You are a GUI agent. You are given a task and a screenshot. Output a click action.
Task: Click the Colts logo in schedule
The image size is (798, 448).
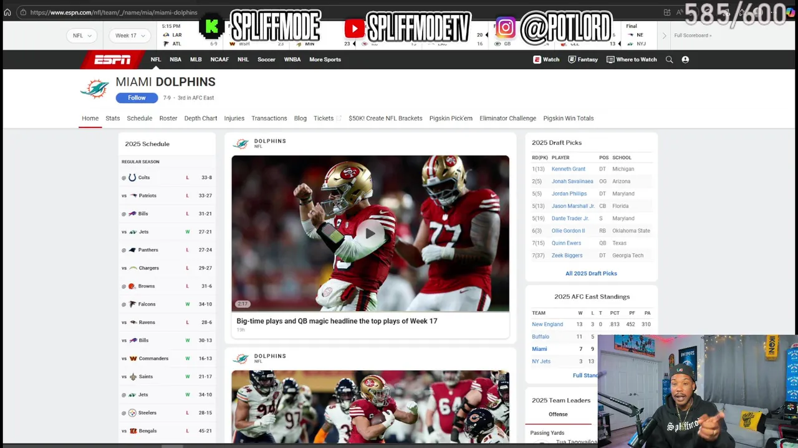[x=132, y=177]
